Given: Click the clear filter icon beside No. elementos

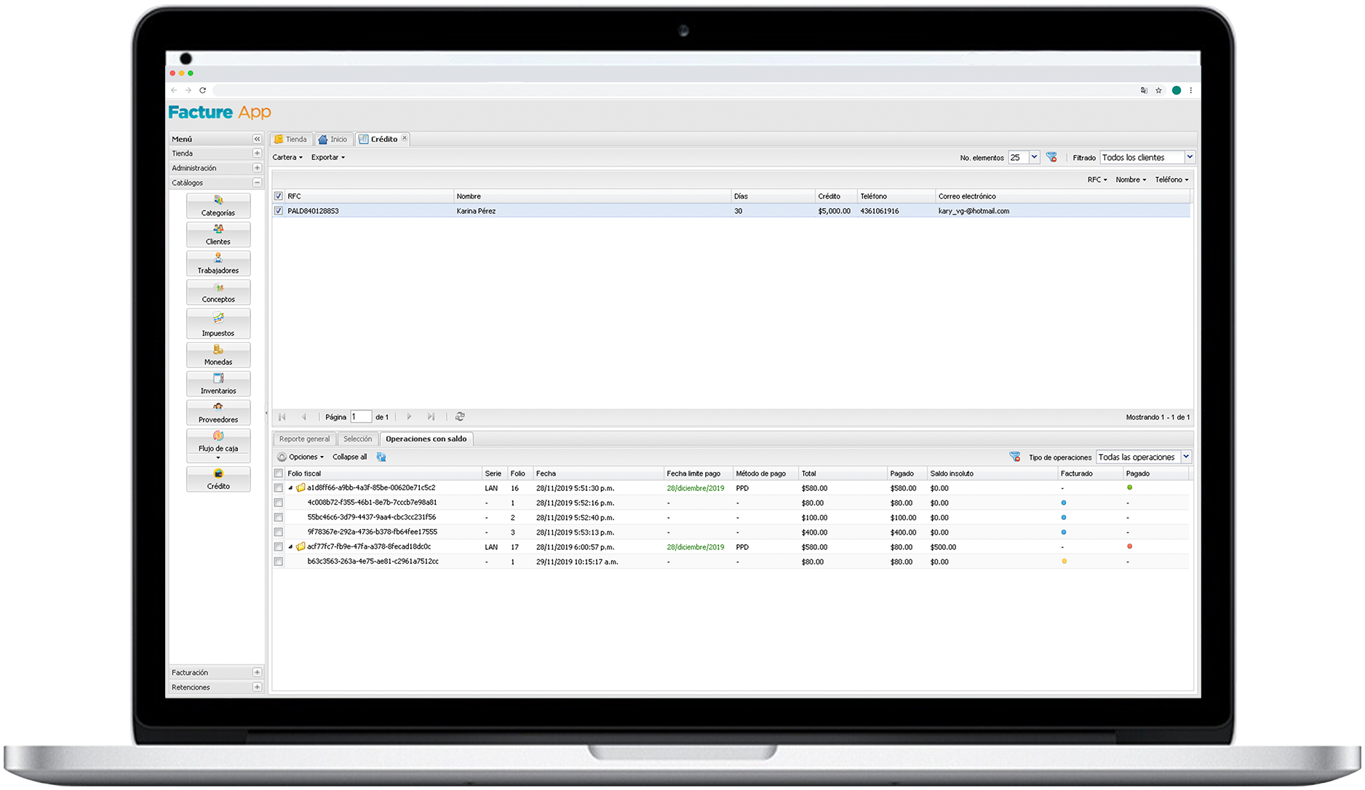Looking at the screenshot, I should [x=1051, y=157].
